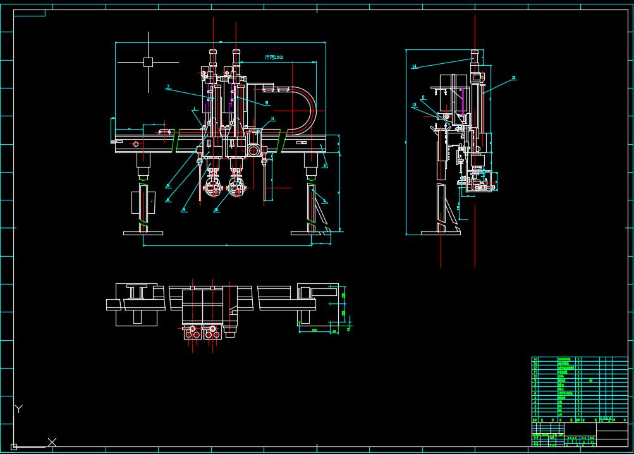Select callout number 13 in side view
The width and height of the screenshot is (634, 454).
[x=414, y=105]
